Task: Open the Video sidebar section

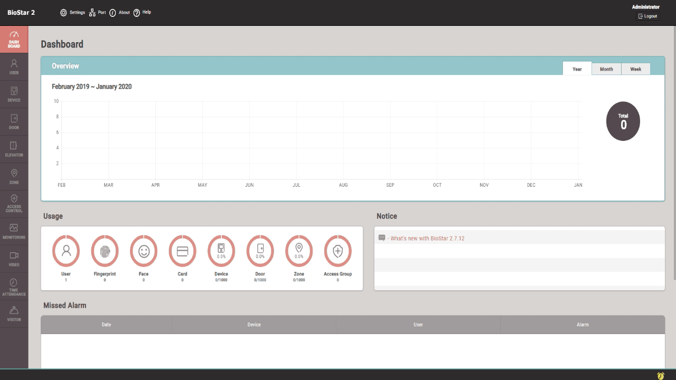Action: pos(14,259)
